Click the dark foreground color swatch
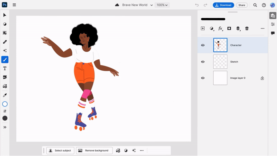Image resolution: width=277 pixels, height=156 pixels. [5, 118]
